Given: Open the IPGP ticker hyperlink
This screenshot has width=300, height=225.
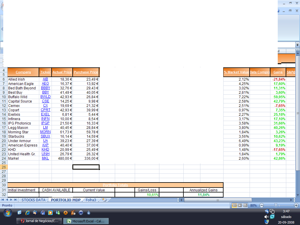Looking at the screenshot, I should pyautogui.click(x=45, y=123).
